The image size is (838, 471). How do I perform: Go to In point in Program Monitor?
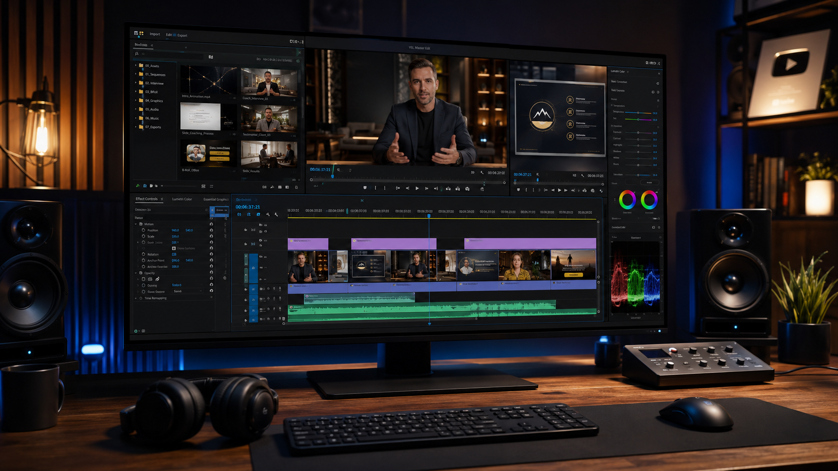(397, 188)
